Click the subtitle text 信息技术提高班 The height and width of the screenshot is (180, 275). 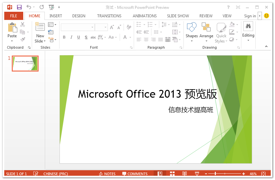point(191,110)
